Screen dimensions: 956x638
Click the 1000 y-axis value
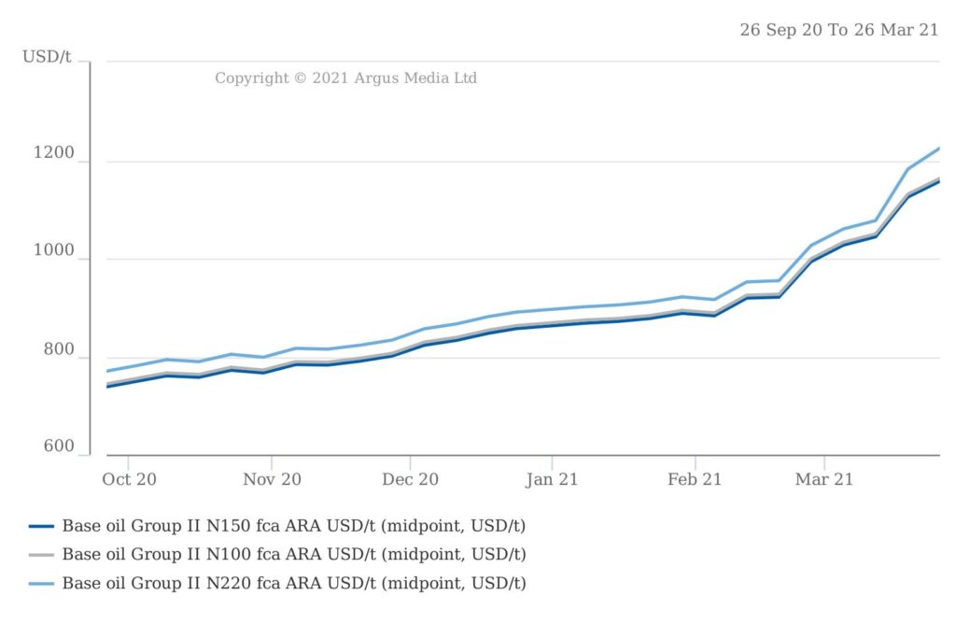[55, 250]
